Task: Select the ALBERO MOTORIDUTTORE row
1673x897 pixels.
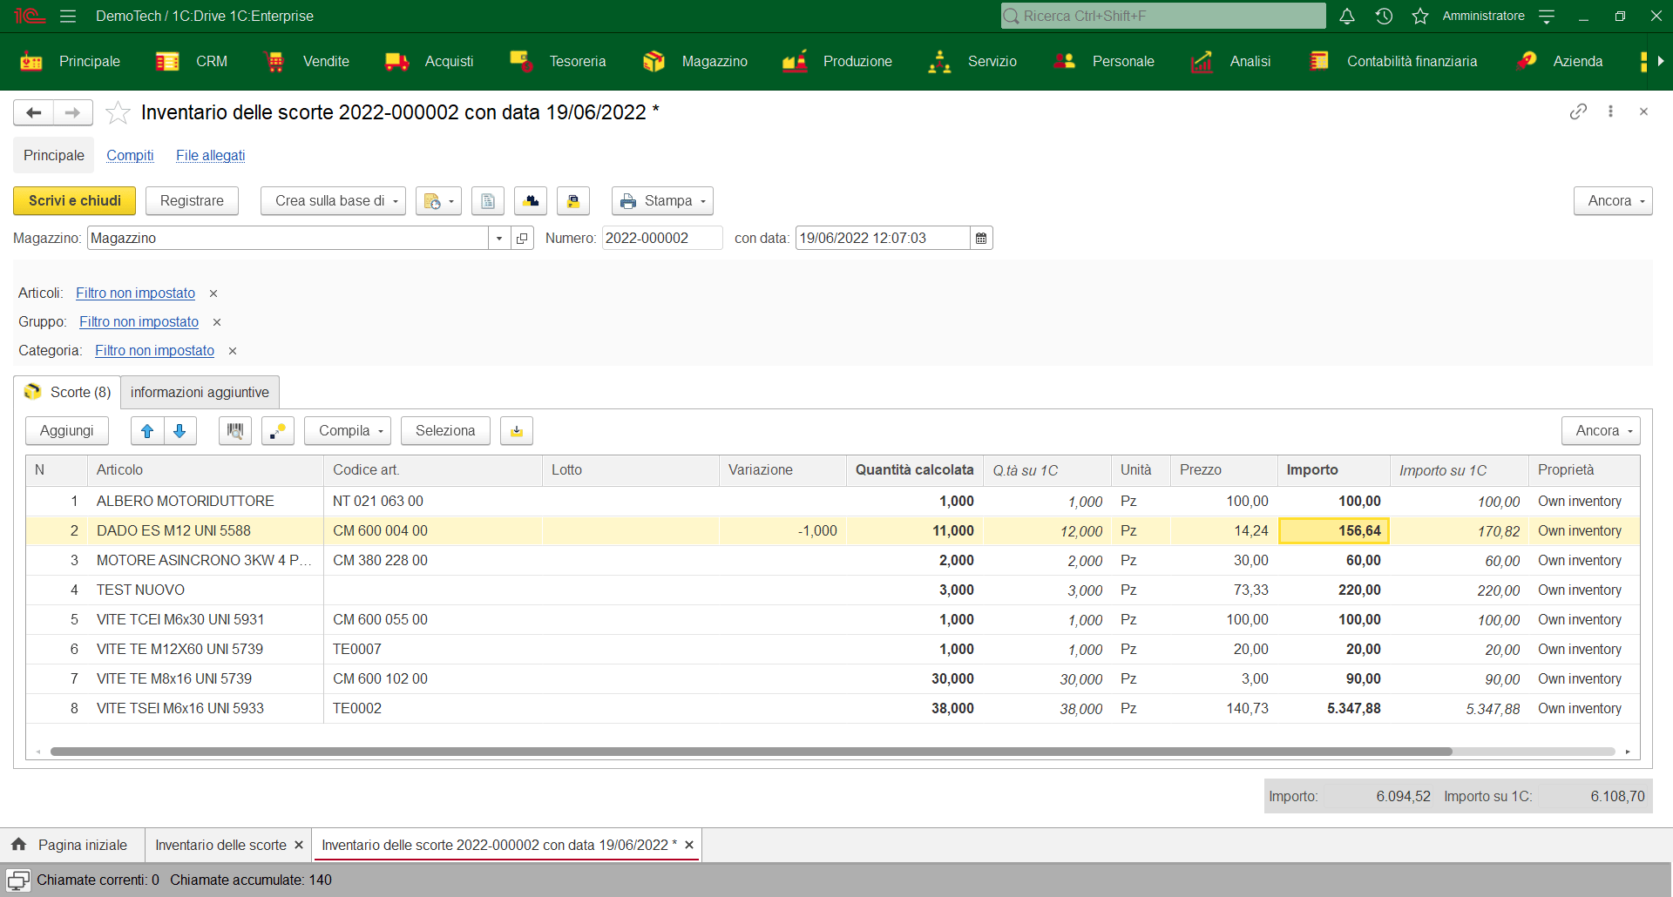Action: pos(832,502)
